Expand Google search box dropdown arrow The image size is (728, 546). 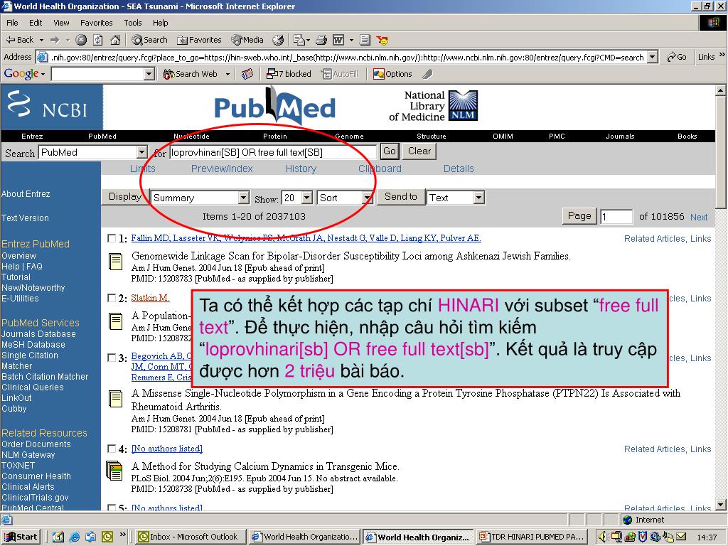[149, 74]
